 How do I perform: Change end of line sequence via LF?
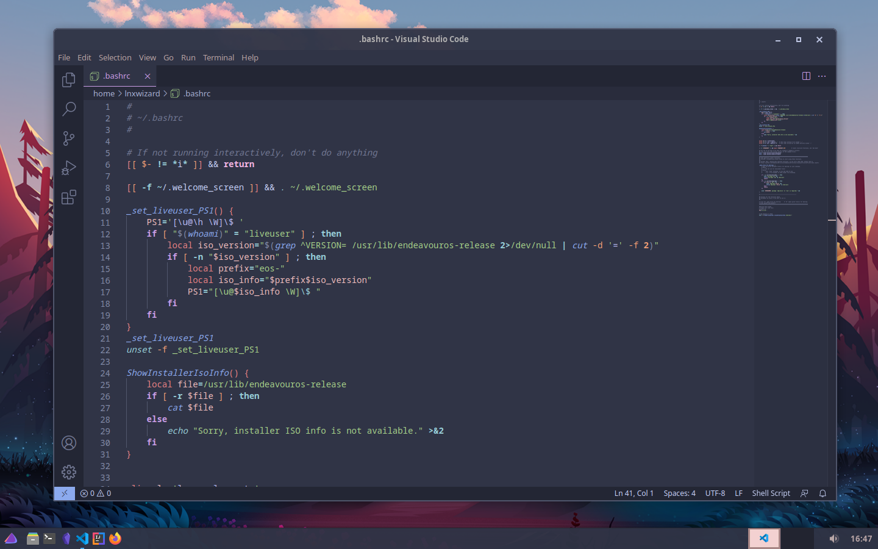click(738, 493)
